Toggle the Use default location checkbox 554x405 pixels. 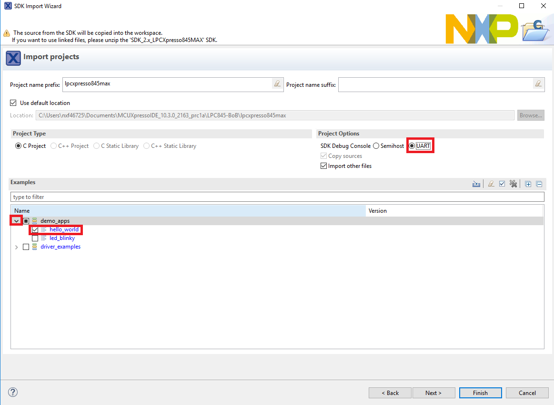pyautogui.click(x=13, y=103)
